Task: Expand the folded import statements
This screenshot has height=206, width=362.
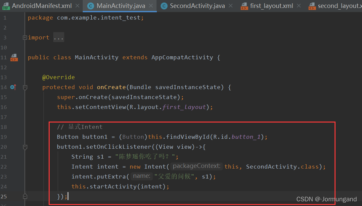Action: 25,37
